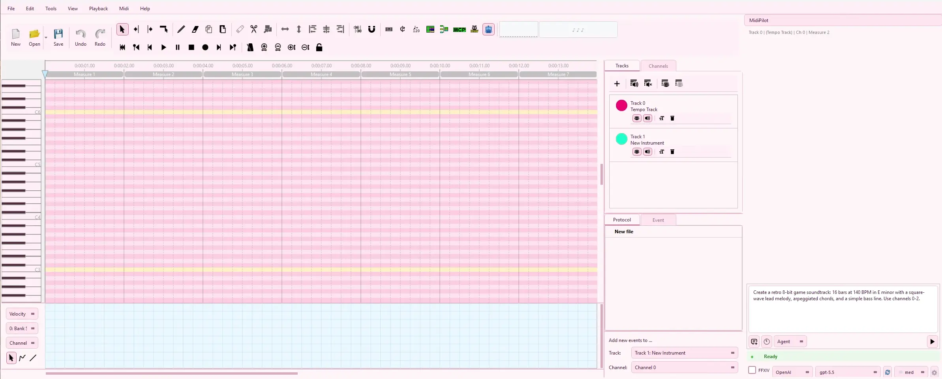Jump back to the beginning
This screenshot has width=942, height=379.
coord(122,47)
